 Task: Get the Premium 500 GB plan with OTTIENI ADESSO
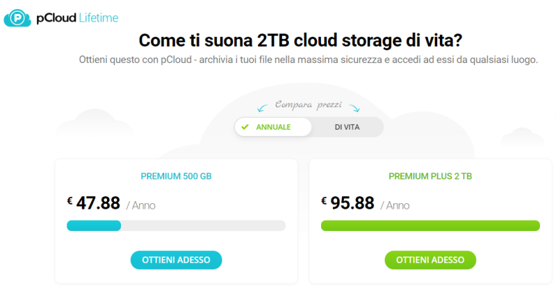(x=176, y=260)
